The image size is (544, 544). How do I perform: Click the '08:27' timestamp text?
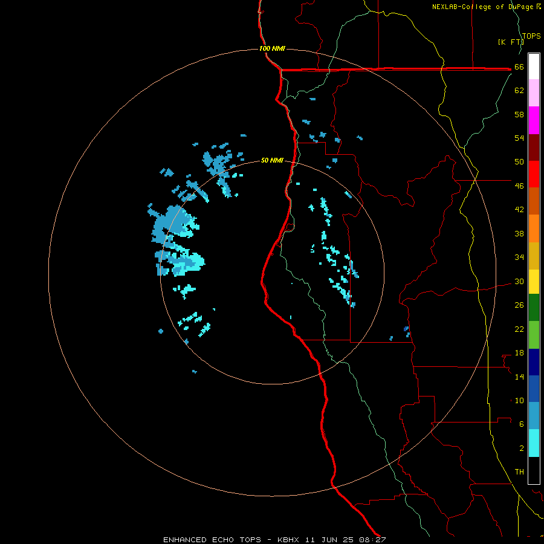[372, 540]
